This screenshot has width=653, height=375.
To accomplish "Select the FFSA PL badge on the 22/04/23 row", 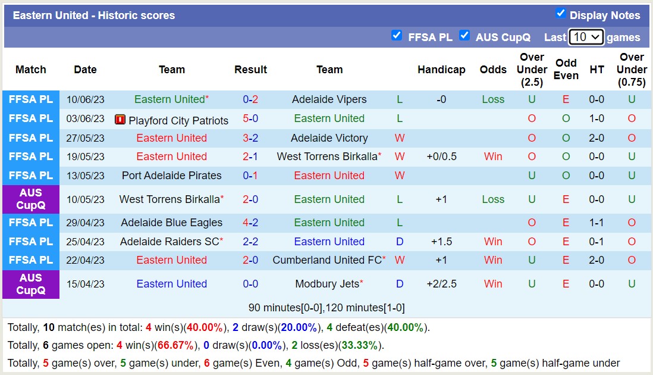I will point(30,260).
